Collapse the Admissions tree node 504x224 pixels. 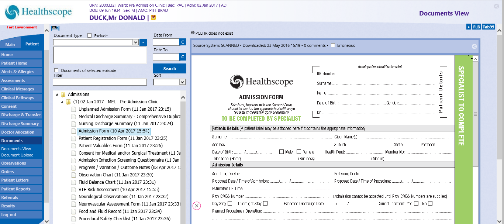pos(57,94)
